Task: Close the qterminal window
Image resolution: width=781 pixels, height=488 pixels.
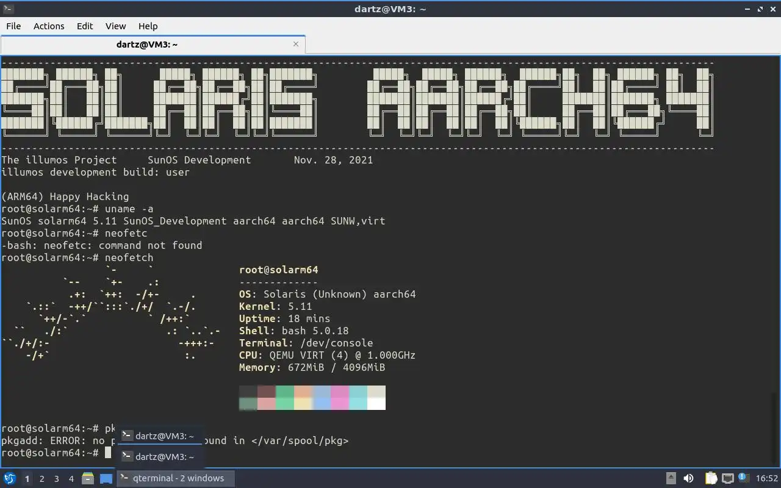Action: point(772,9)
